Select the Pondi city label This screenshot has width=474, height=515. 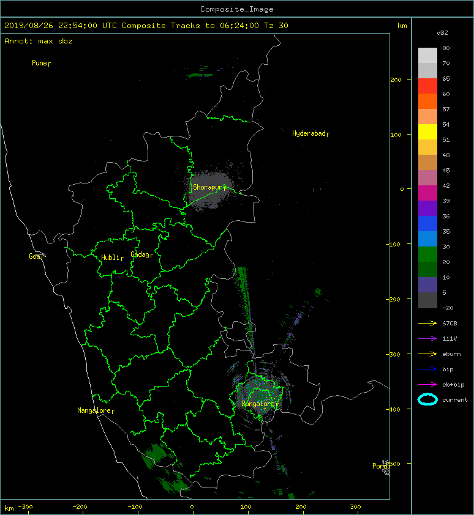click(x=381, y=466)
